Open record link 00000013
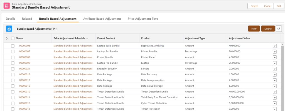 coord(24,109)
